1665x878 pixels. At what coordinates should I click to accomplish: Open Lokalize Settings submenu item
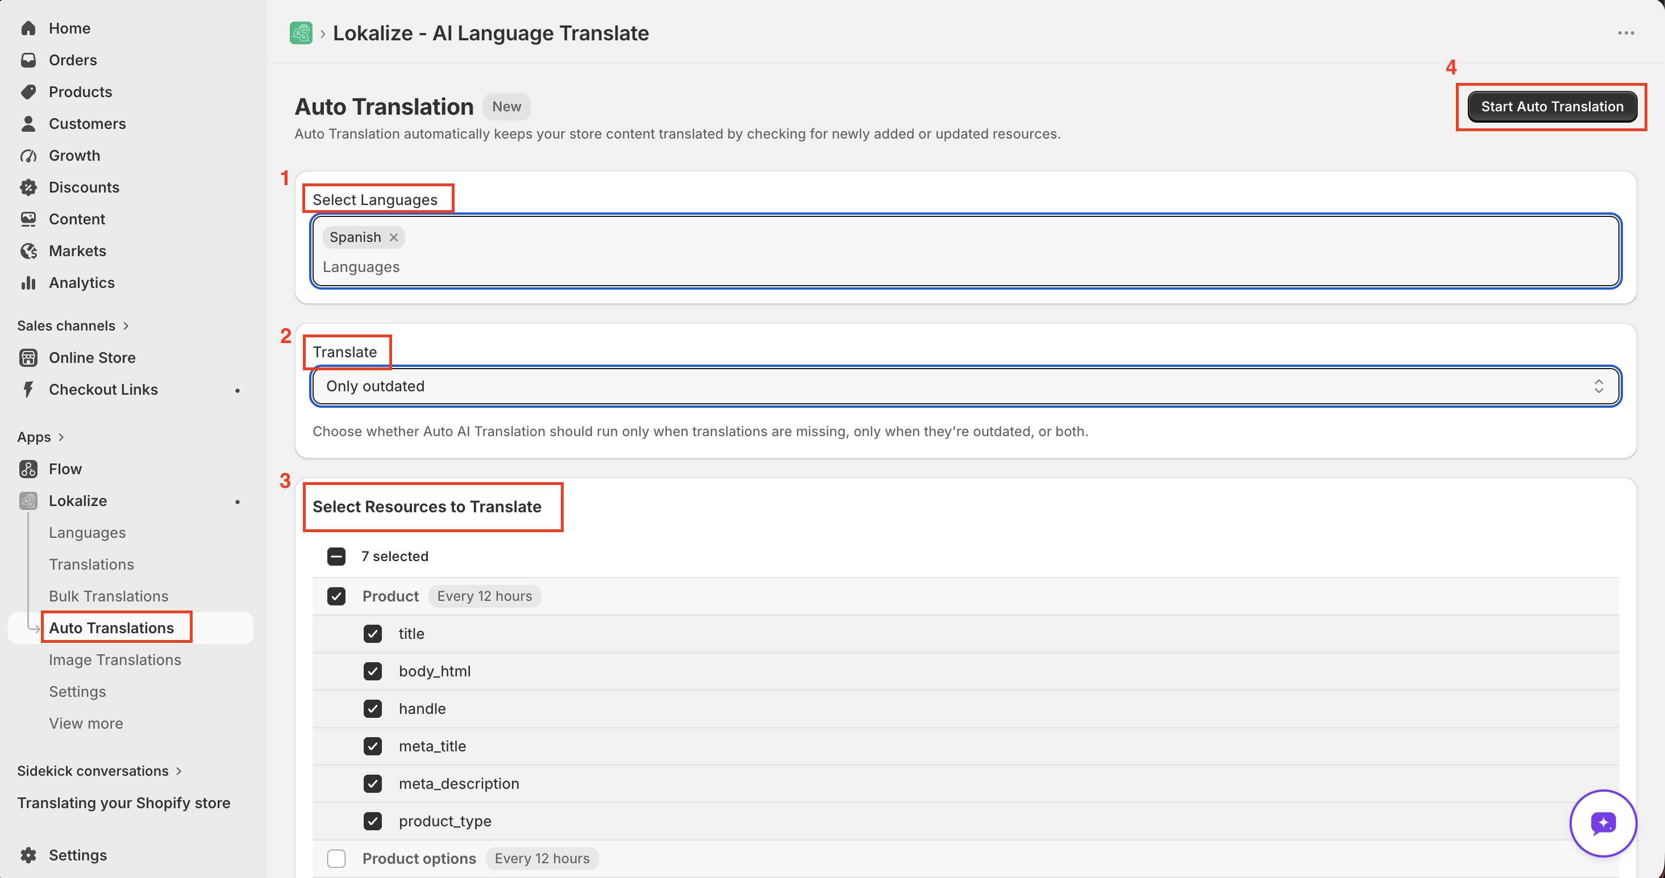tap(77, 692)
